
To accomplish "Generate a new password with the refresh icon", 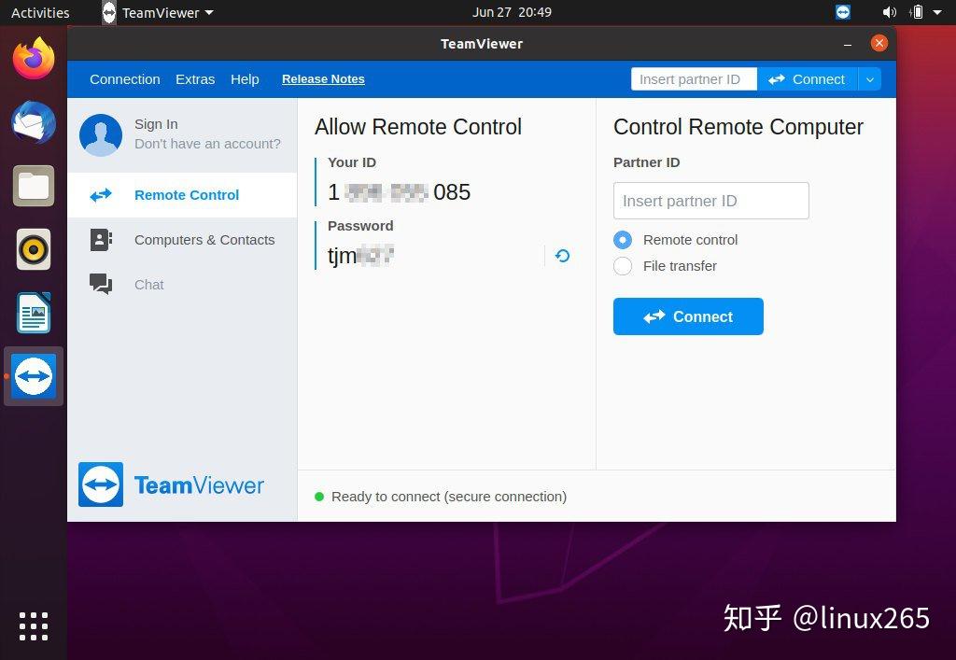I will (562, 255).
